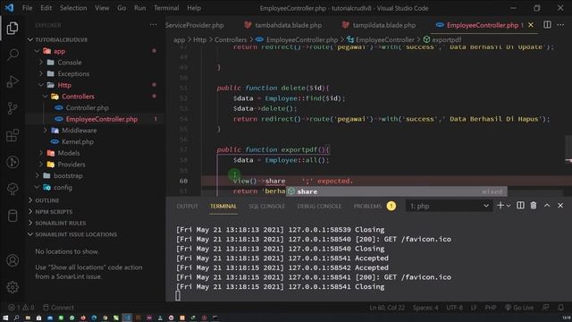572x322 pixels.
Task: Maximize the panel size with chevron up
Action: click(x=547, y=206)
